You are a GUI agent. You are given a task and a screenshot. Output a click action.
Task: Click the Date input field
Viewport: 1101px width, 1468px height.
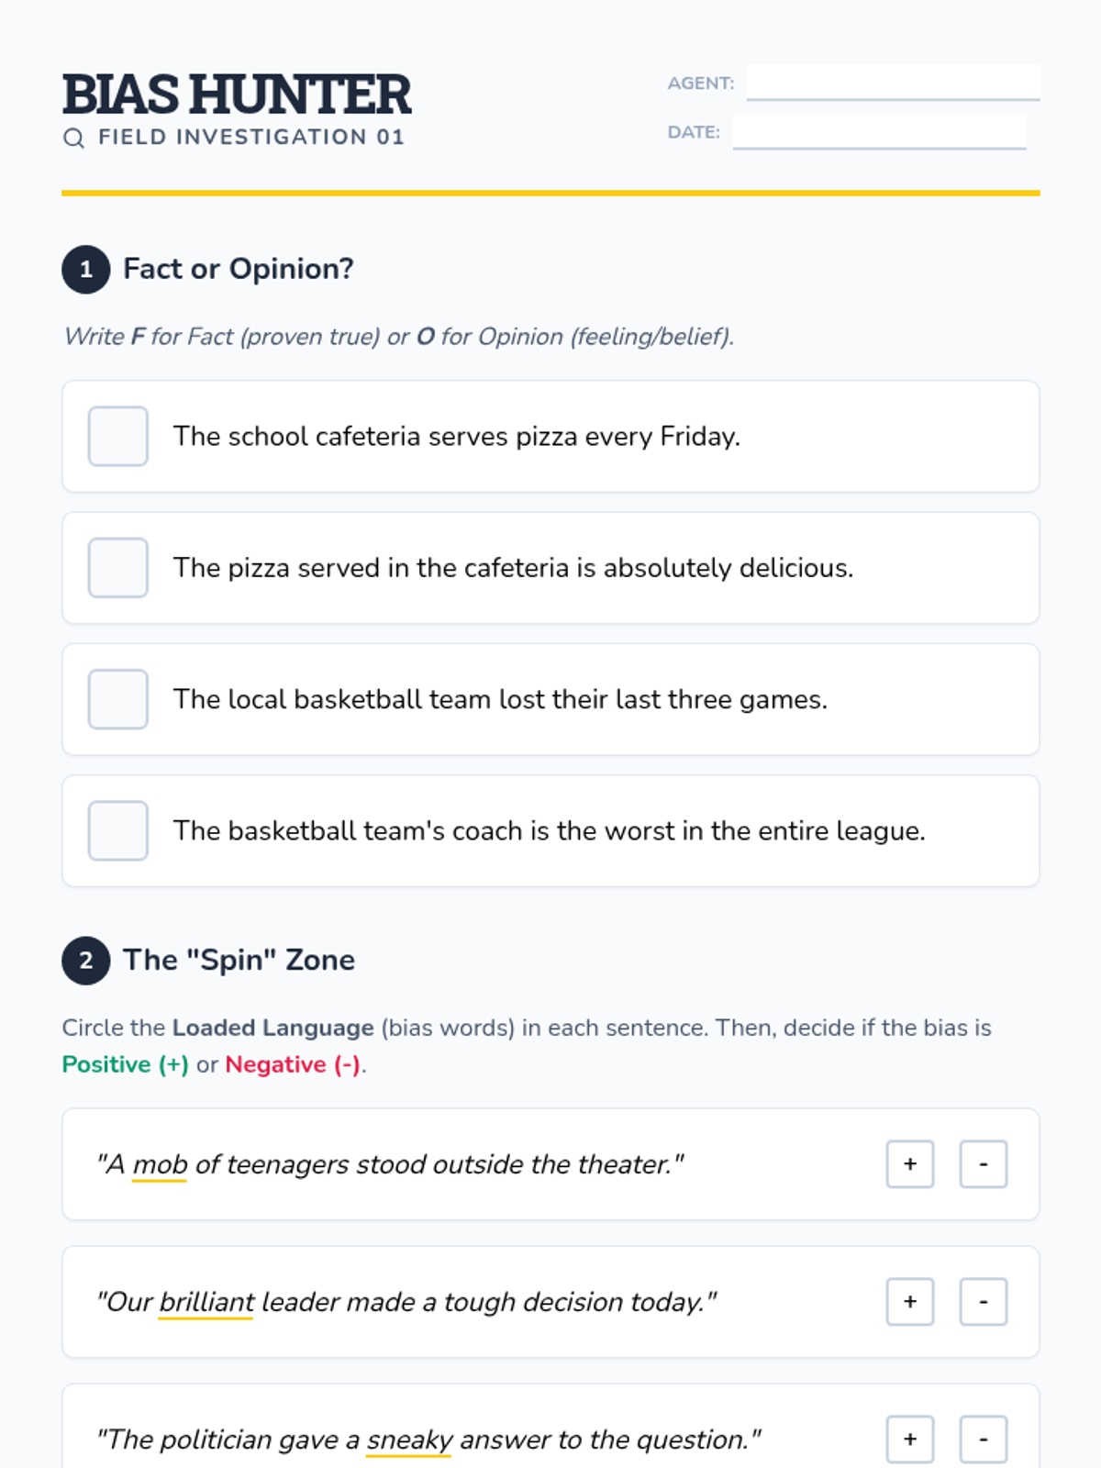[x=879, y=131]
